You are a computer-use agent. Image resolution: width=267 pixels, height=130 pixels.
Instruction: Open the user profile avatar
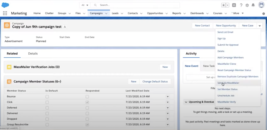pyautogui.click(x=261, y=5)
